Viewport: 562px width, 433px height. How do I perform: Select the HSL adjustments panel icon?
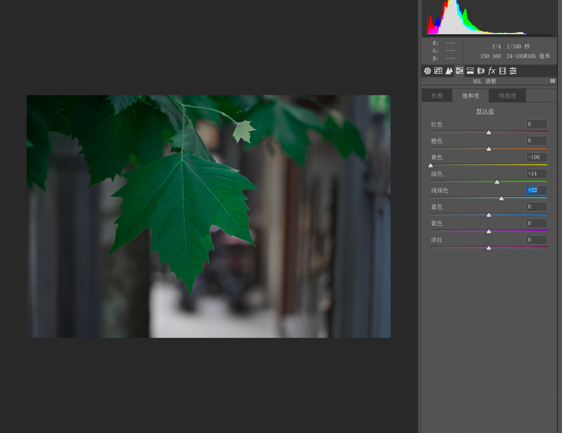[x=459, y=71]
